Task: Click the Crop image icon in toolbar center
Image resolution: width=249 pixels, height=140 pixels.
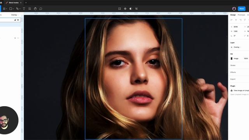Action: [119, 9]
